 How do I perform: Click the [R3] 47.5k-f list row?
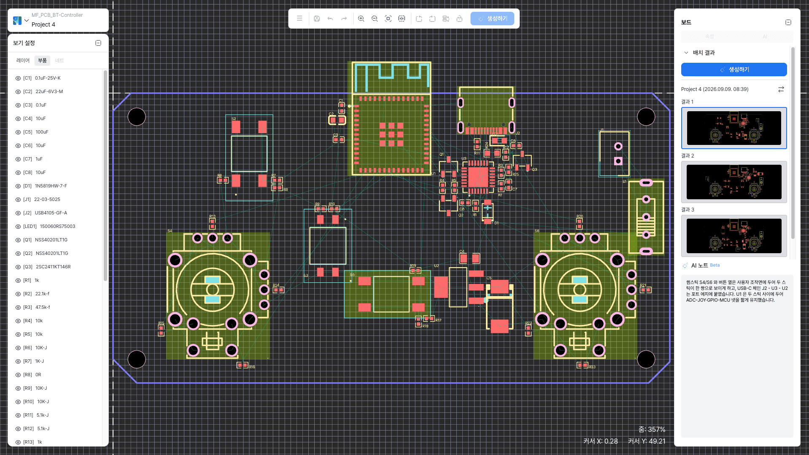[55, 308]
